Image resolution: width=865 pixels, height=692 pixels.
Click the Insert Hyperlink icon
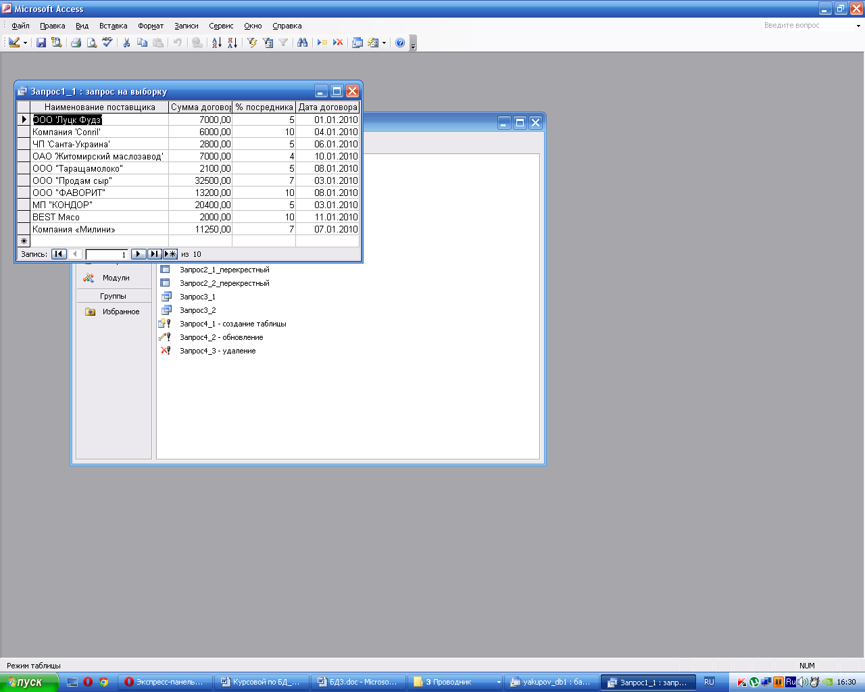pos(197,43)
